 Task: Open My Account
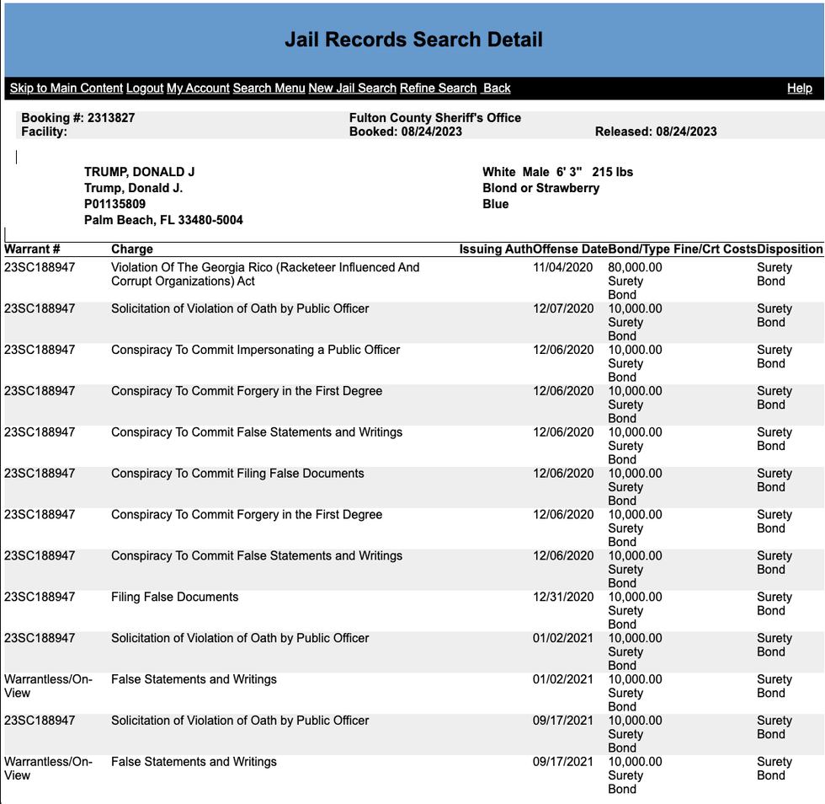[x=196, y=88]
